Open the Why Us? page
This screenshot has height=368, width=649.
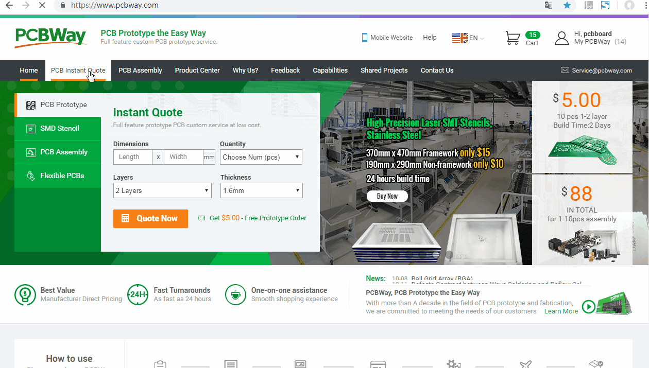coord(245,71)
